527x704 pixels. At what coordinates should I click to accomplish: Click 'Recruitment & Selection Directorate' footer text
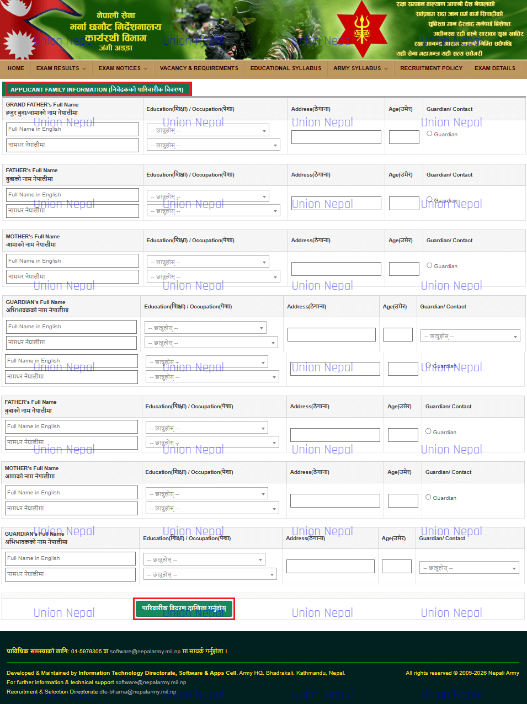[52, 691]
